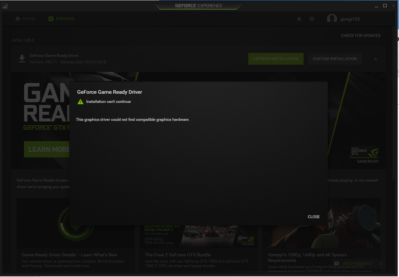Viewport: 399px width, 277px height.
Task: Click the Crew 2 bundle thumbnail
Action: 199,236
